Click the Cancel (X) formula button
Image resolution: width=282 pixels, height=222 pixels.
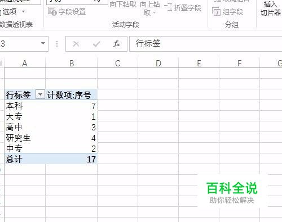[x=76, y=44]
